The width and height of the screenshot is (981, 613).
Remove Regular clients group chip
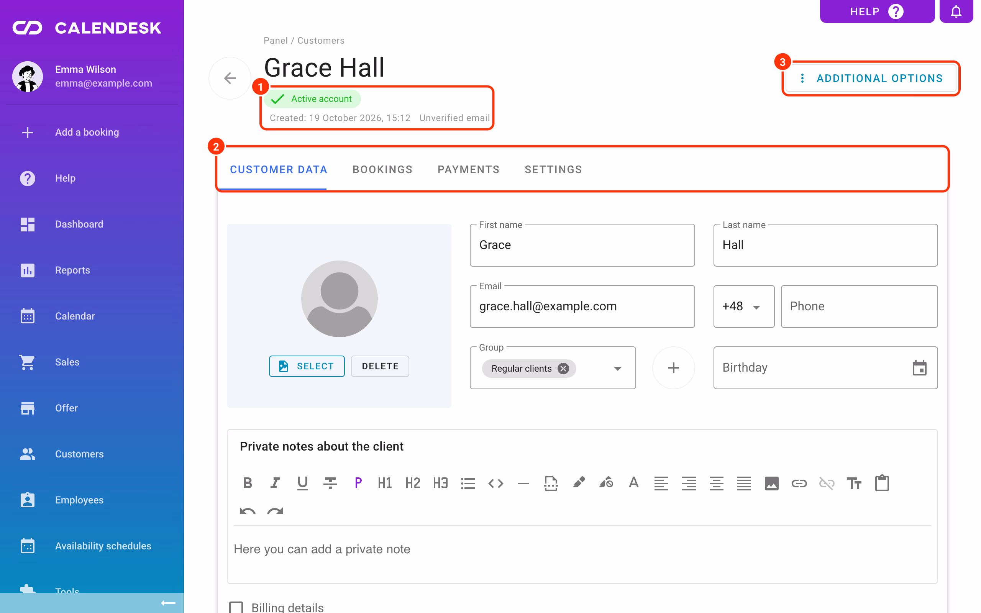[x=563, y=368]
